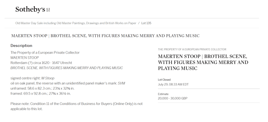
Task: Click the Description section heading
Action: [x=21, y=46]
